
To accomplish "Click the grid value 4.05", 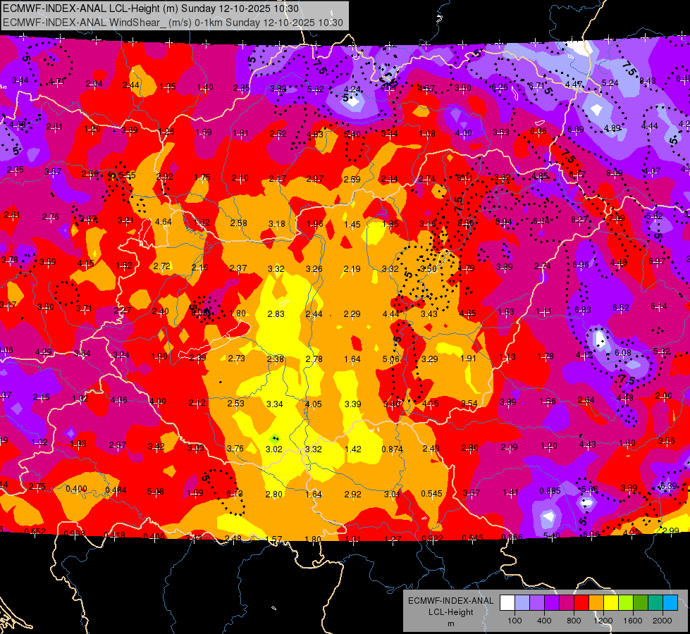I will point(314,404).
